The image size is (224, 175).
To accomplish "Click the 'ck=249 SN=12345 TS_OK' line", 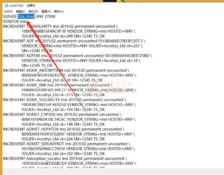I will (63, 36).
